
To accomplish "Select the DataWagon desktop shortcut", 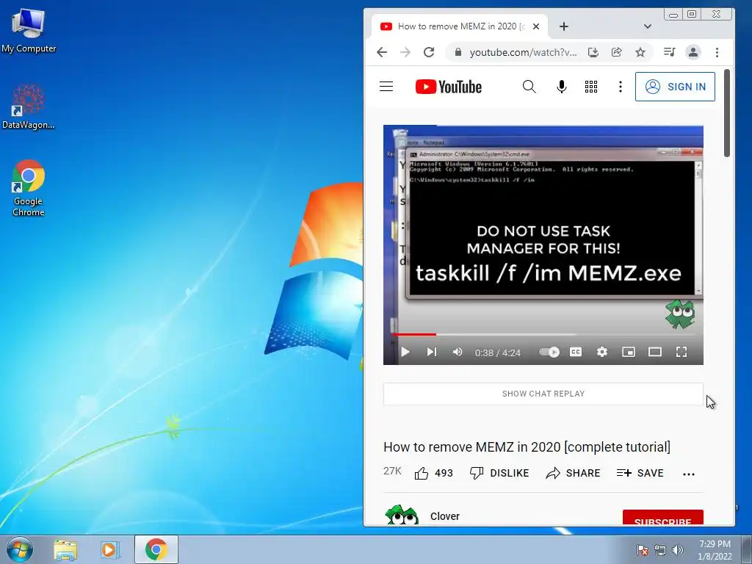I will (29, 106).
